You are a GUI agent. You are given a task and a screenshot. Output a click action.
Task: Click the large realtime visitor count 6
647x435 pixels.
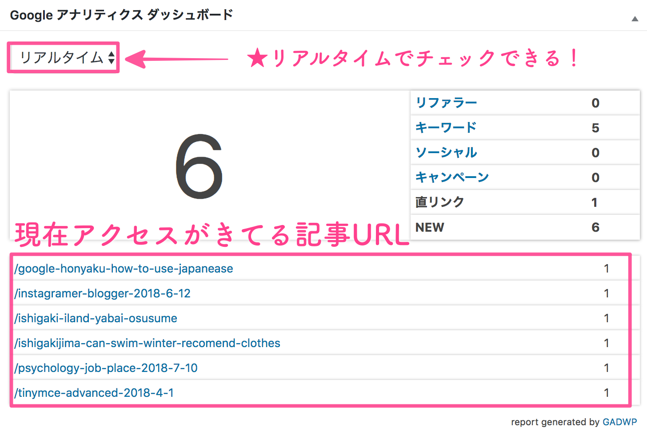(x=199, y=167)
